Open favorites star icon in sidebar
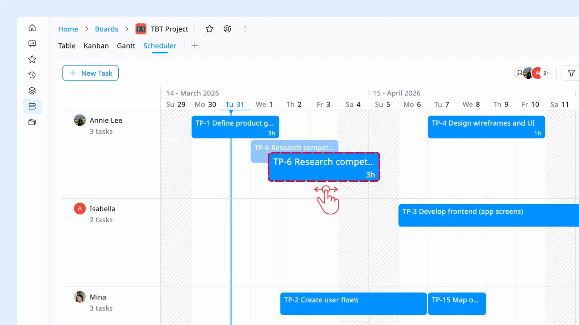 (32, 59)
